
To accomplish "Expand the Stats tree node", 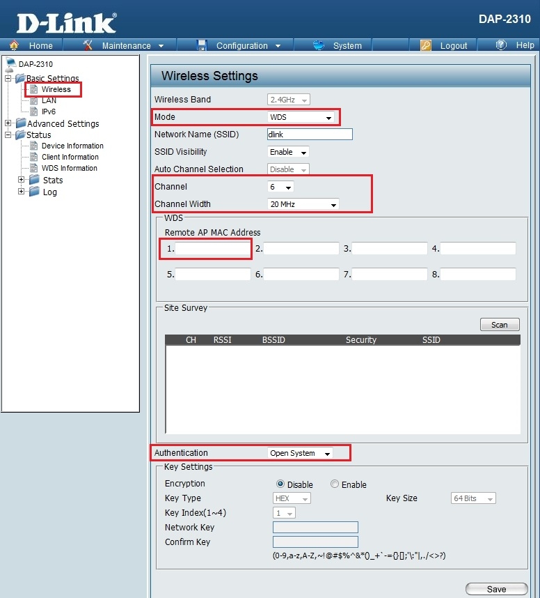I will click(x=22, y=180).
